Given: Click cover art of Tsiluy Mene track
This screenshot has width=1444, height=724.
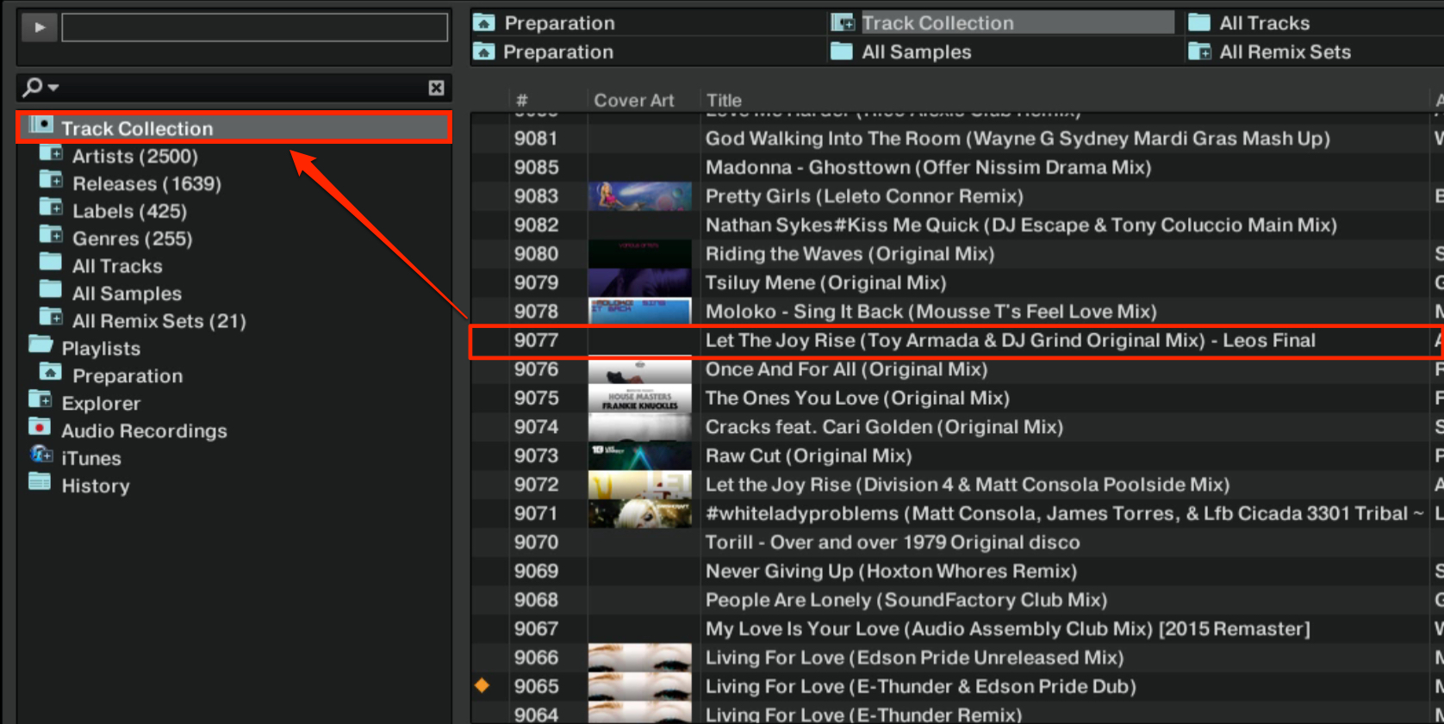Looking at the screenshot, I should 639,282.
